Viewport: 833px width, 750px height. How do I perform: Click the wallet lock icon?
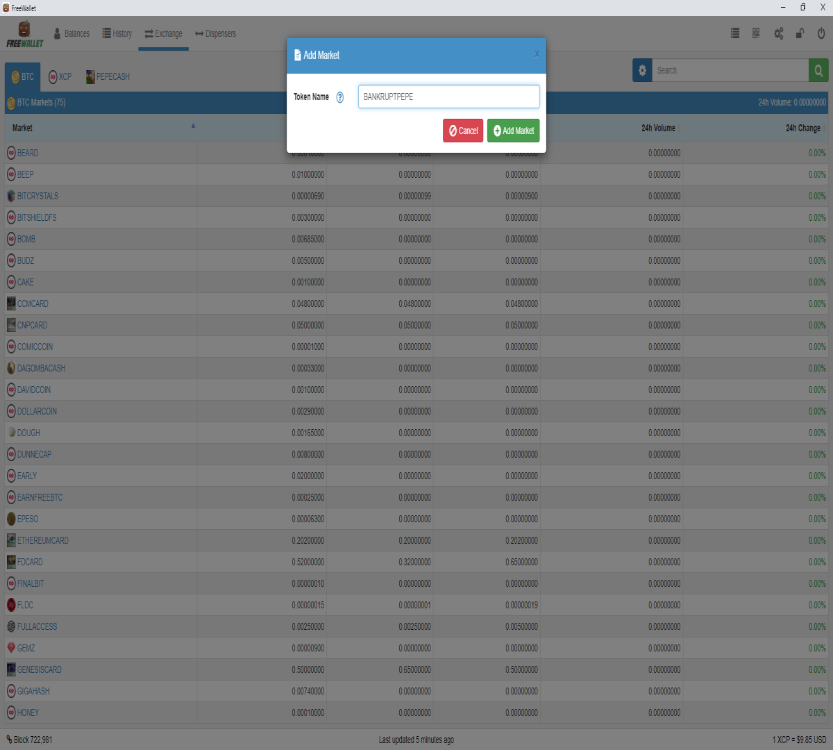(800, 33)
